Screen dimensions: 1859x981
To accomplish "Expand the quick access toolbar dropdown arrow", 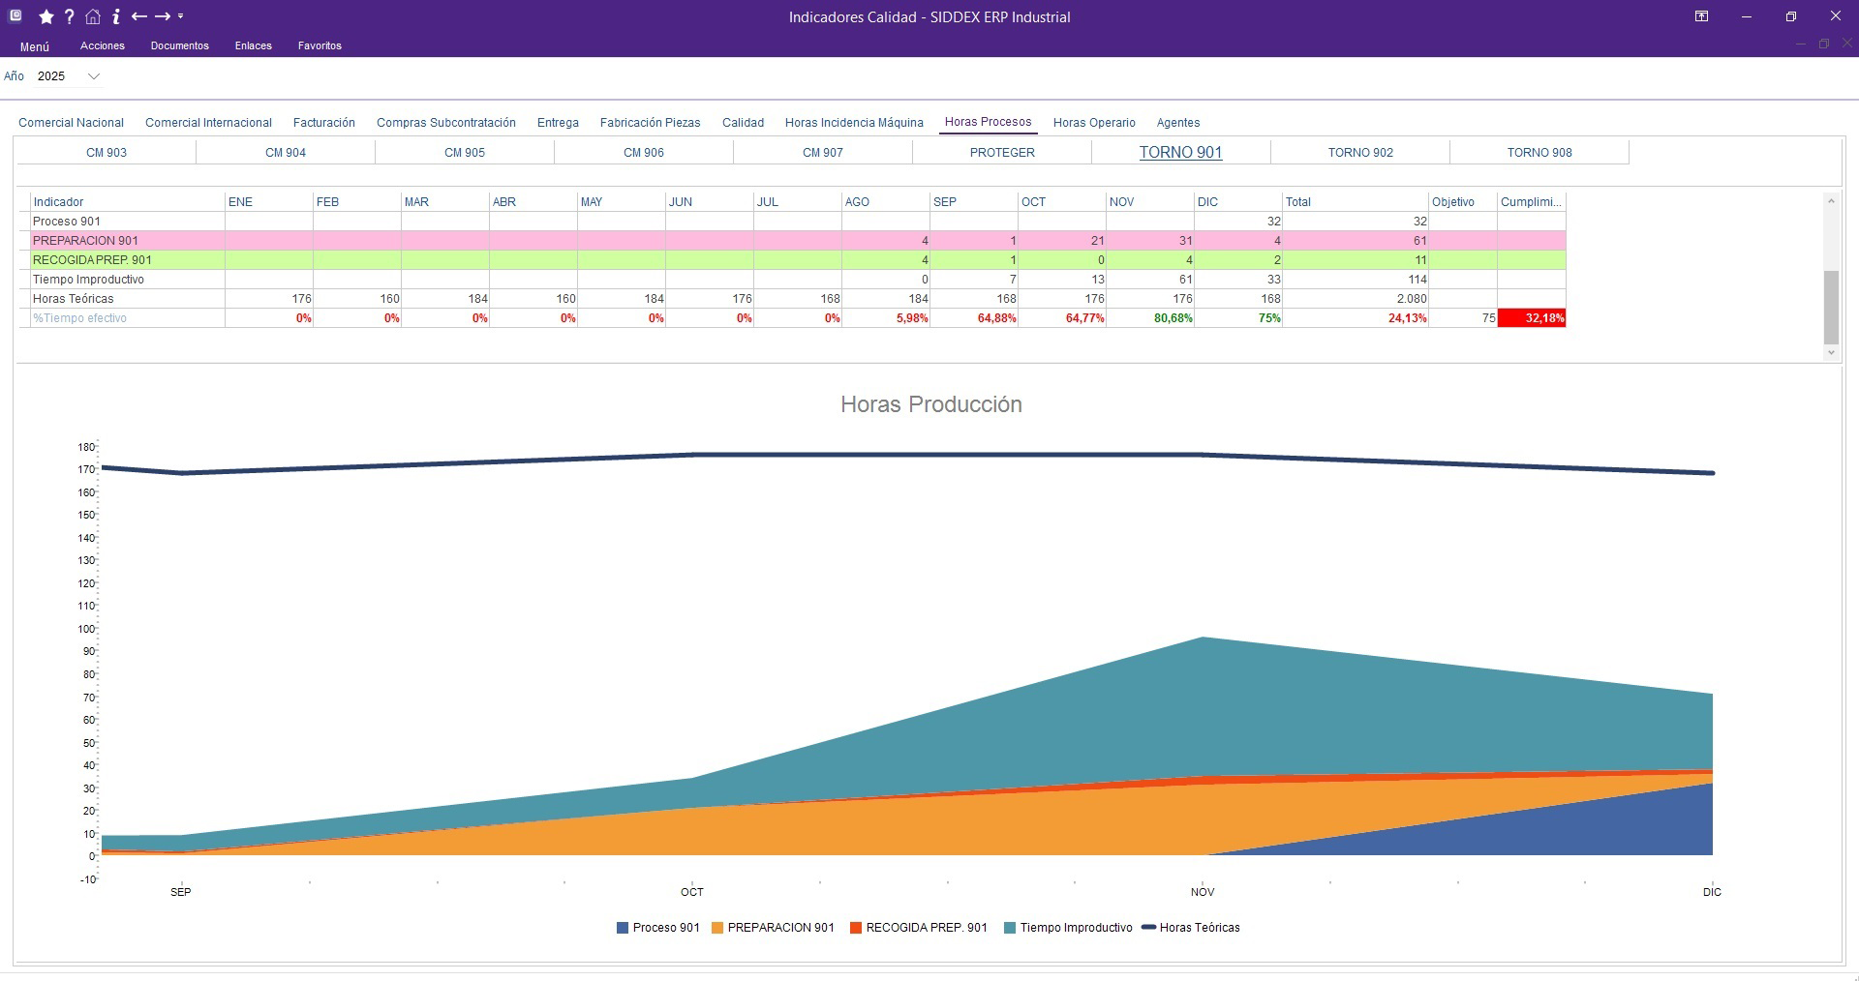I will tap(181, 16).
